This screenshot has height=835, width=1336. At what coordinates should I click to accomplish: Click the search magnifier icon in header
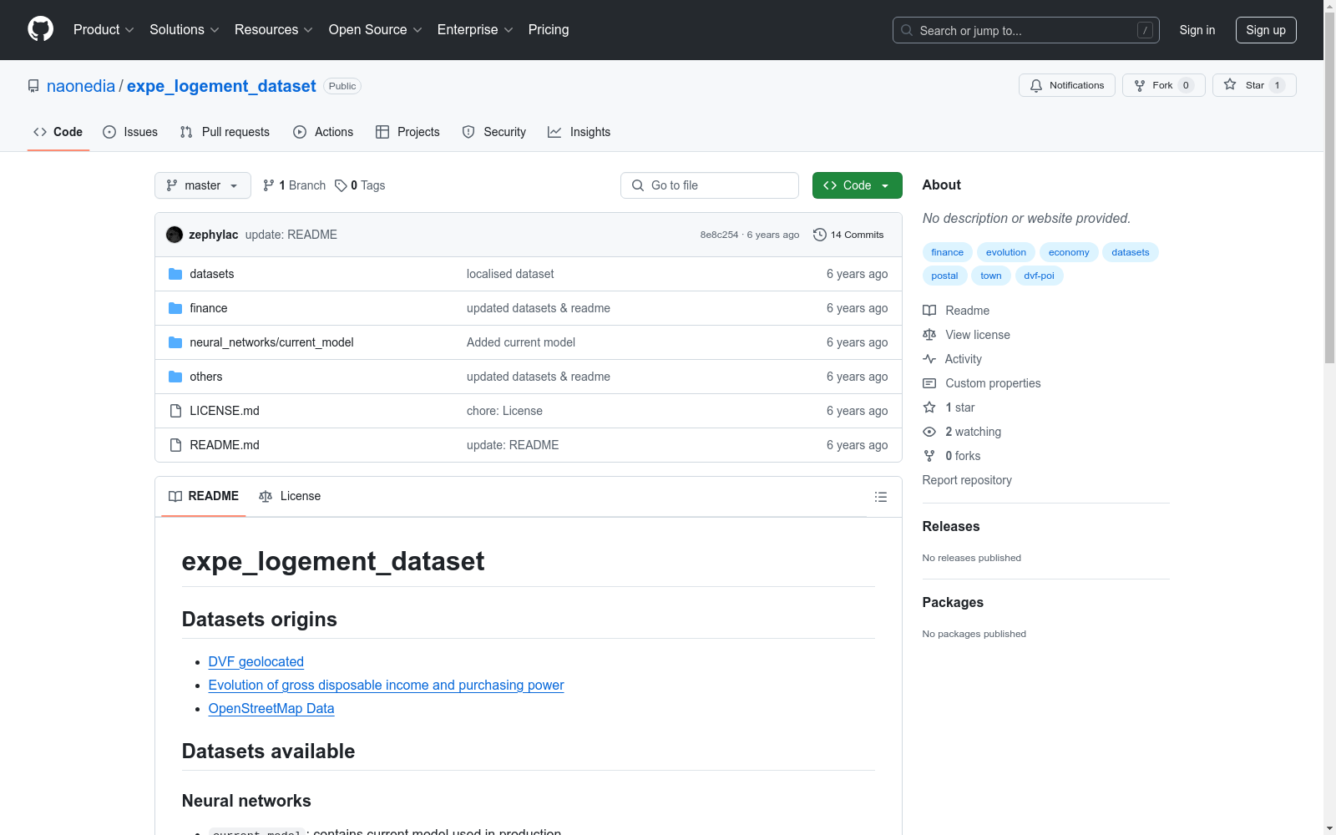(x=907, y=30)
